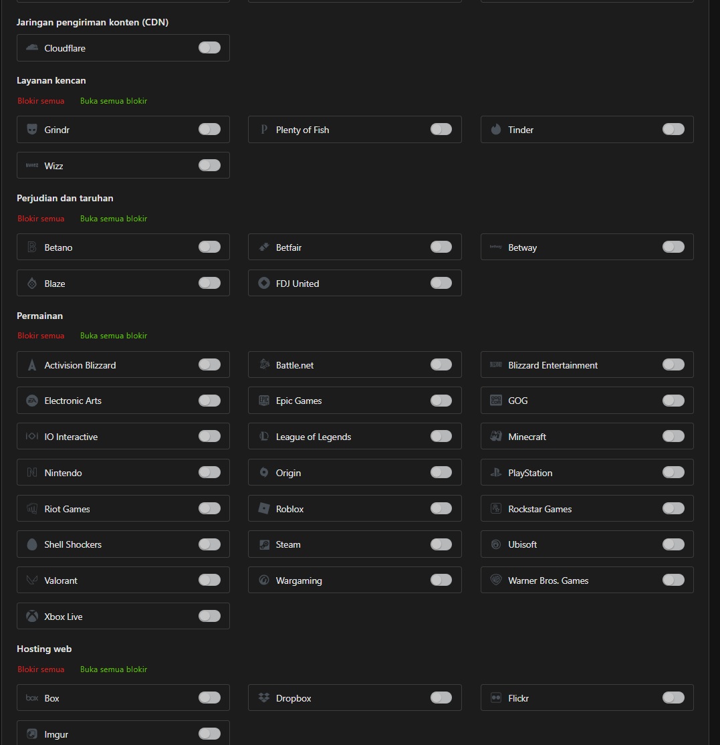Click the Grindr mask icon

coord(32,129)
